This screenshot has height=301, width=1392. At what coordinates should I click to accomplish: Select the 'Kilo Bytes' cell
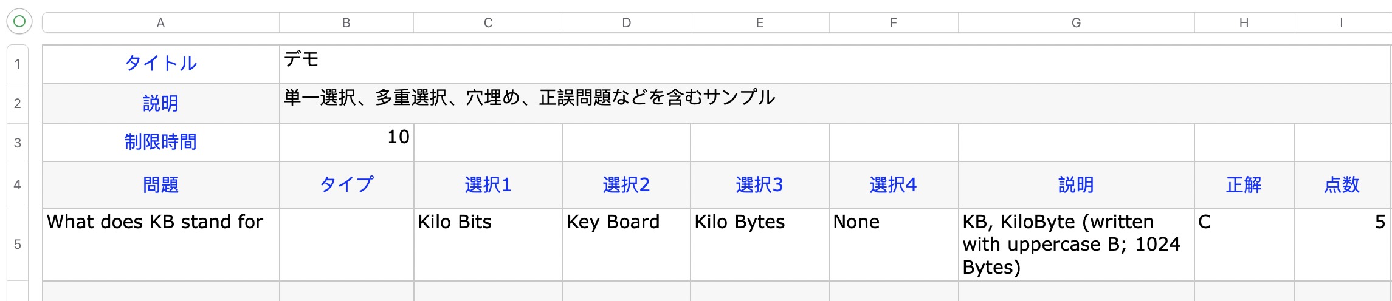point(759,244)
